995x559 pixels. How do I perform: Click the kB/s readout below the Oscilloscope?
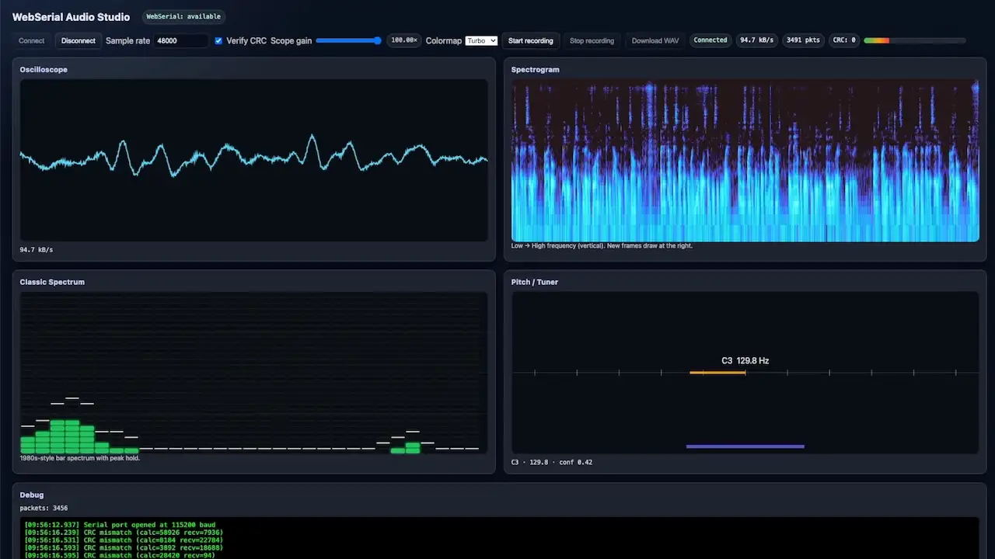tap(36, 249)
